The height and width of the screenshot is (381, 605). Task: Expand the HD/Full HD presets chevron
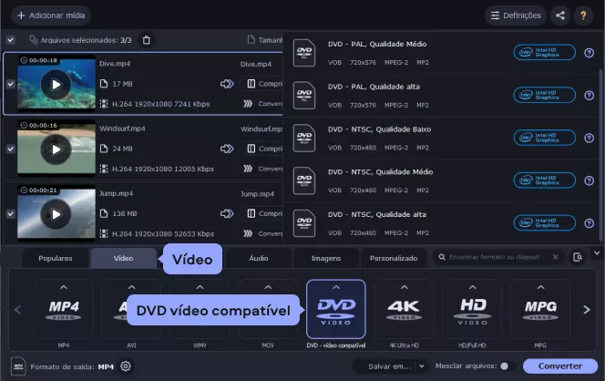point(472,287)
